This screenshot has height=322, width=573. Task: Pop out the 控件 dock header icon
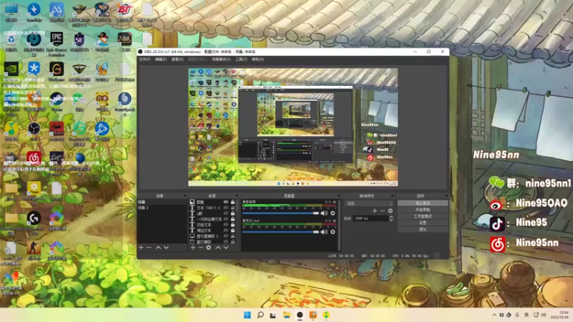(446, 196)
